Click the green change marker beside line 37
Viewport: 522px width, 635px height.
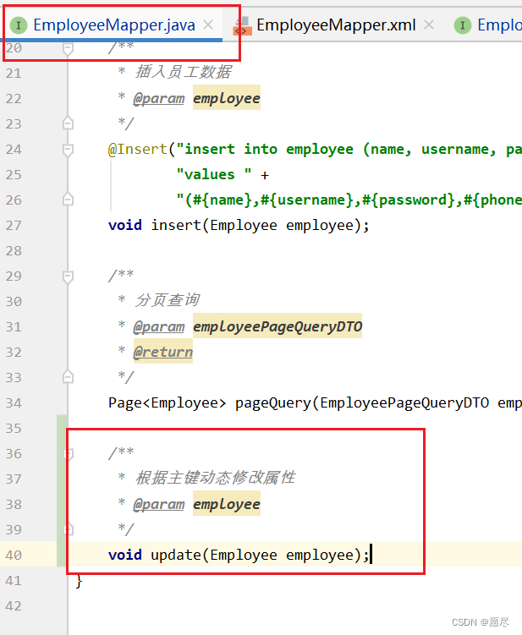62,479
